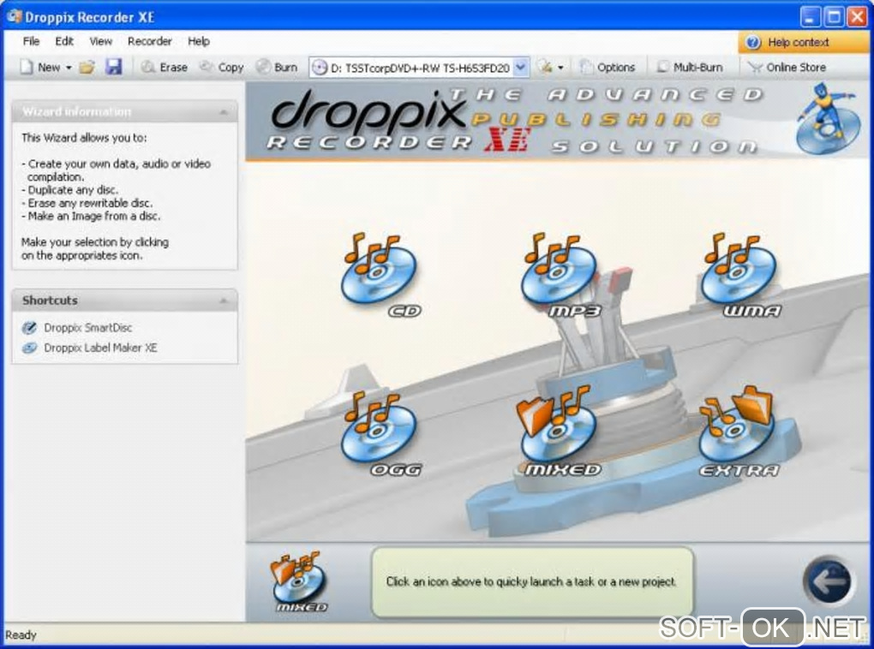Click the blue back arrow button
The width and height of the screenshot is (874, 649).
tap(828, 581)
